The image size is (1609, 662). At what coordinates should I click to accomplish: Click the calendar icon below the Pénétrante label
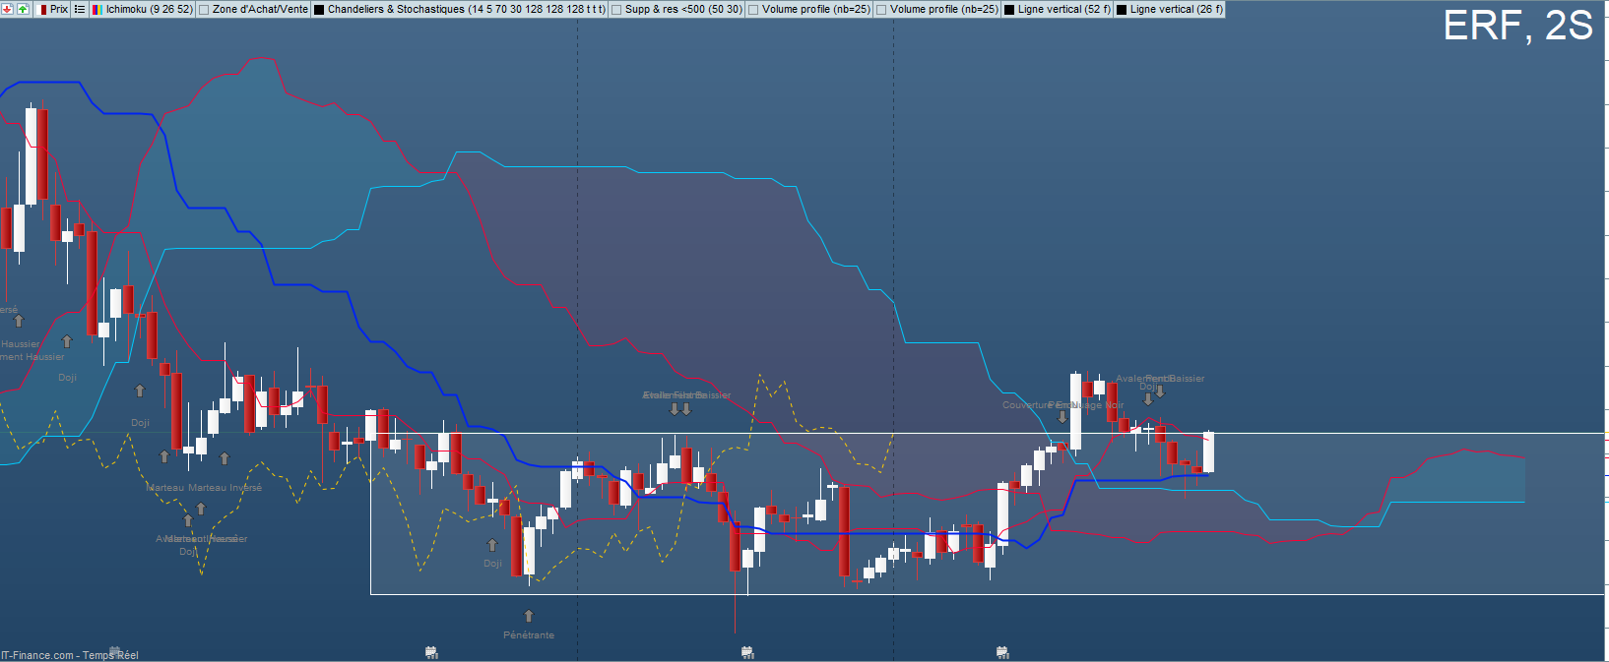pyautogui.click(x=430, y=652)
